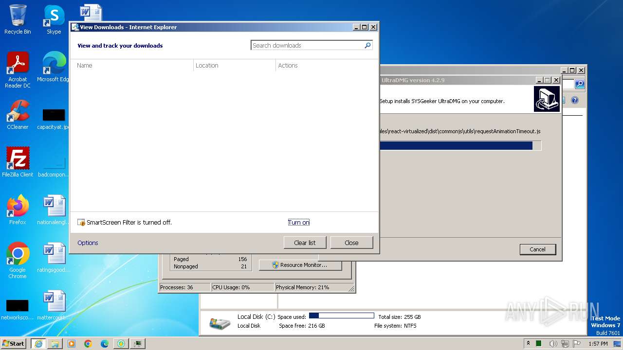
Task: Click 'Total size: 255 GB' text
Action: 400,317
